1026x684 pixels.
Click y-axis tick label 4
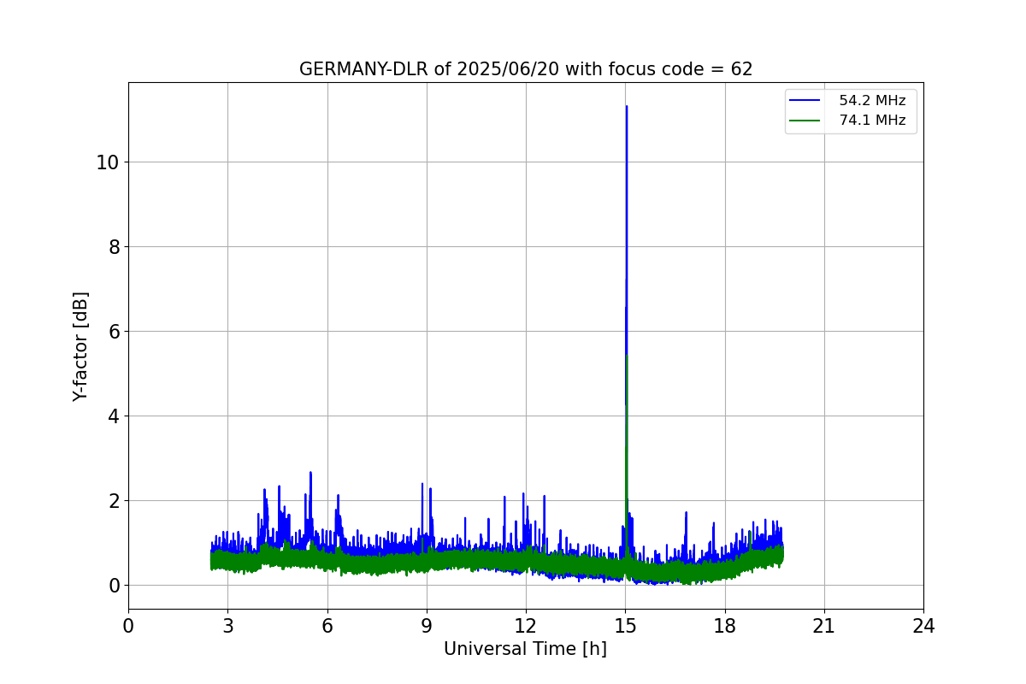pyautogui.click(x=113, y=416)
